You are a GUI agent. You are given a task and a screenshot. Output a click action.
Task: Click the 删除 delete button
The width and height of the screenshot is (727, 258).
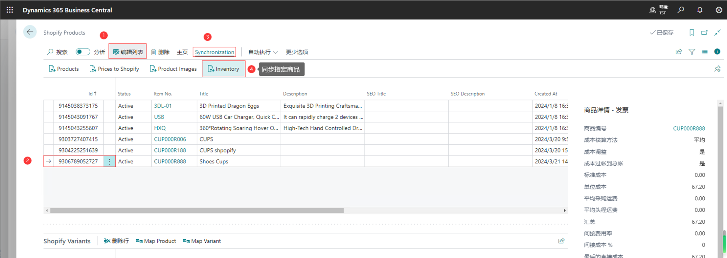160,52
